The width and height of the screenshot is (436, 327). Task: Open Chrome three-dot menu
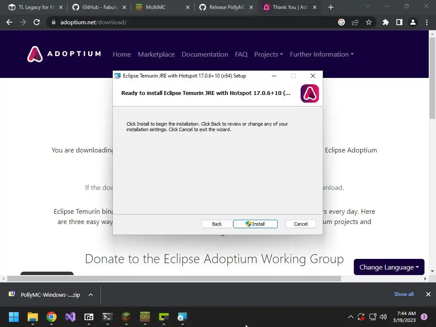[427, 22]
